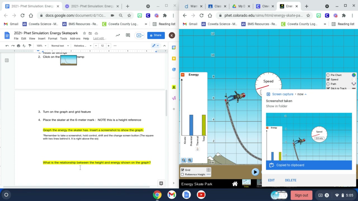Click DELETE on the screenshot notification
The height and width of the screenshot is (201, 358).
coord(291,180)
